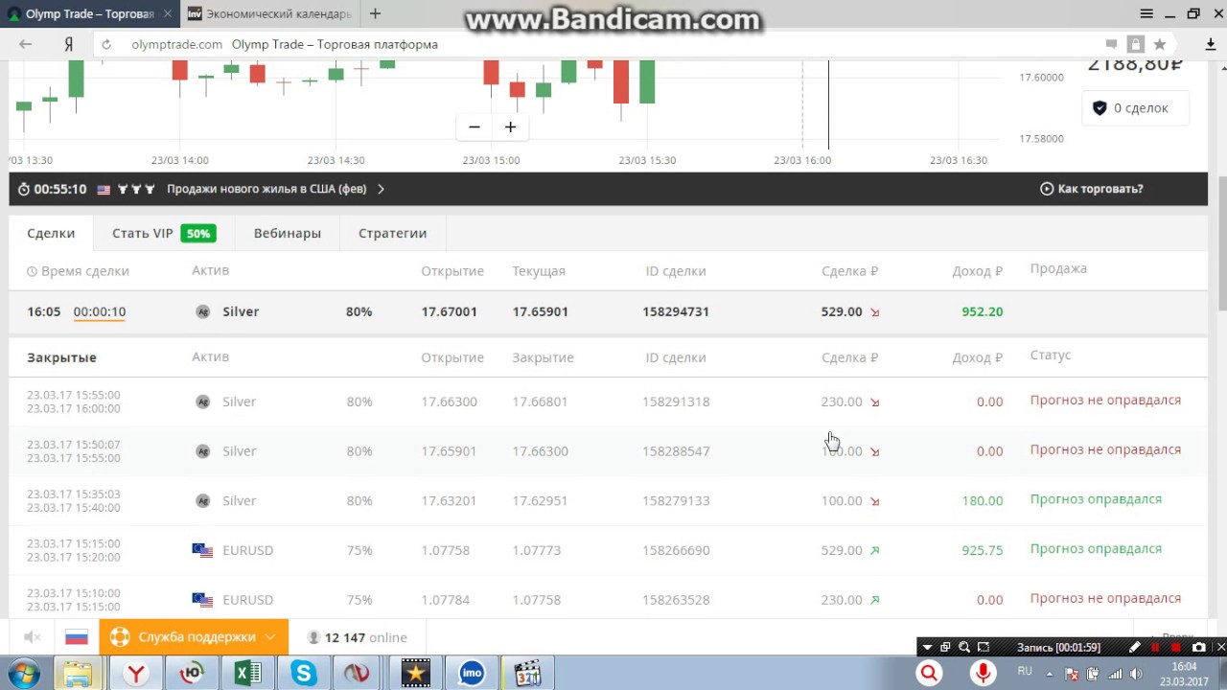Click the open Silver trade ID 158294731
Screen dimensions: 1227x690
click(676, 311)
